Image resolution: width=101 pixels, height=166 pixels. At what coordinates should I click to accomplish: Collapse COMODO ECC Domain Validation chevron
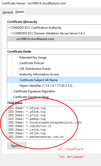12,33
